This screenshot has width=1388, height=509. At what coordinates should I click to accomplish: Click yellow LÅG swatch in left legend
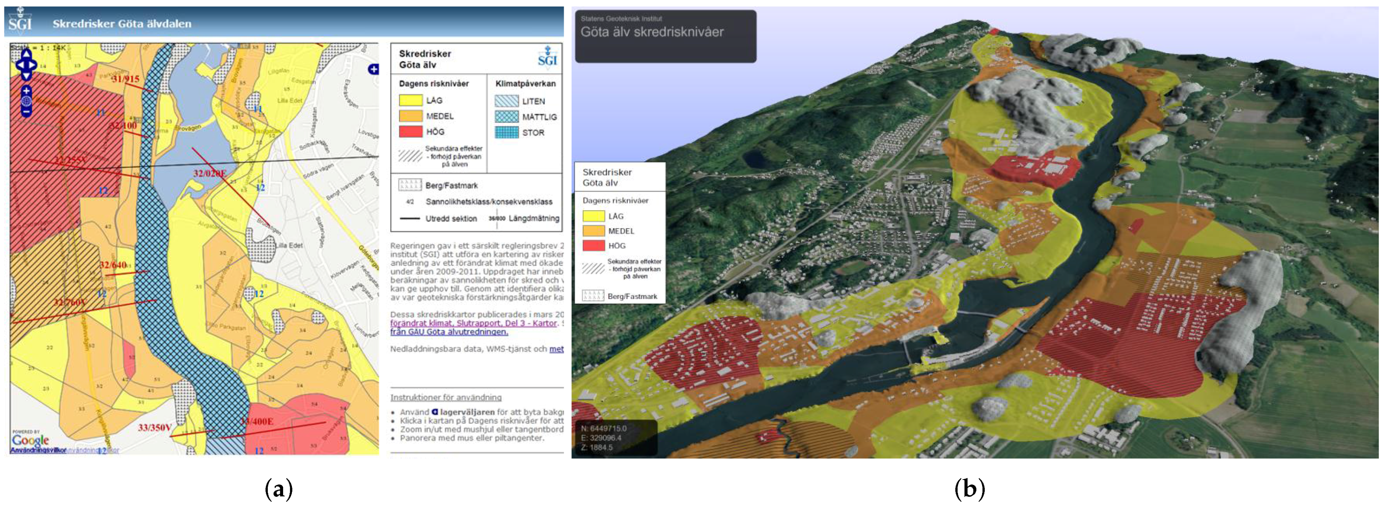(x=410, y=100)
